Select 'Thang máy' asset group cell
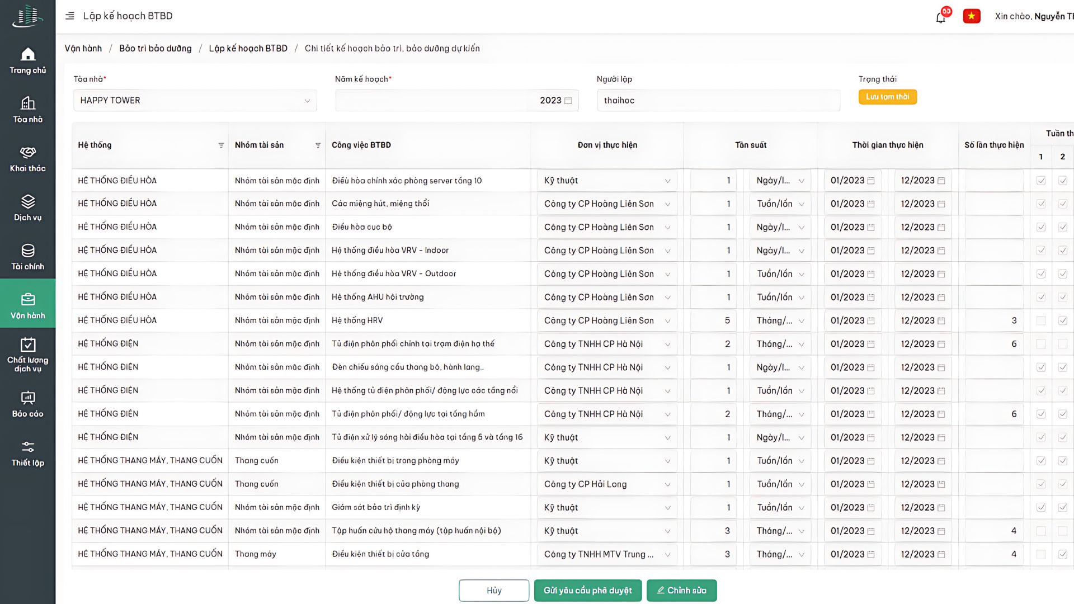Screen dimensions: 1074x604 pos(277,554)
